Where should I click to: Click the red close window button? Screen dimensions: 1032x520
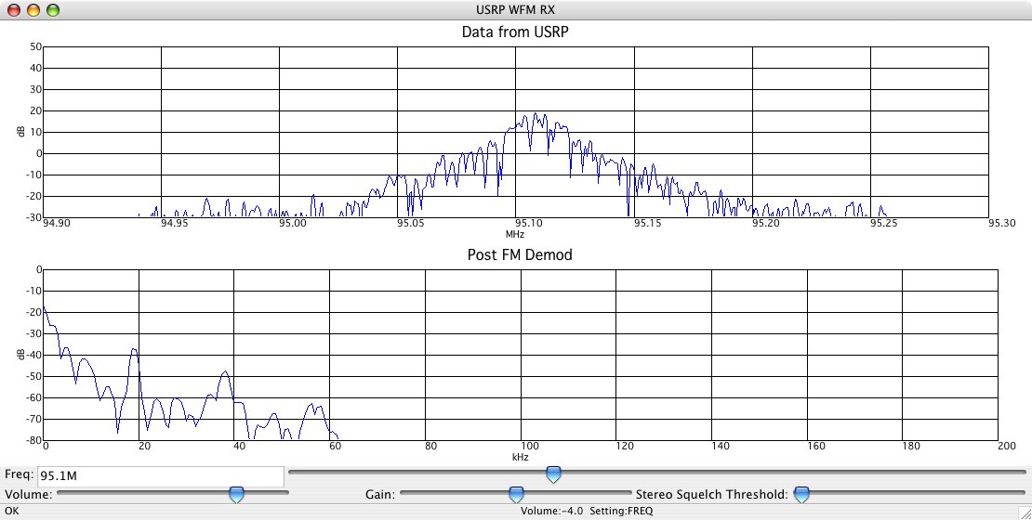click(13, 10)
